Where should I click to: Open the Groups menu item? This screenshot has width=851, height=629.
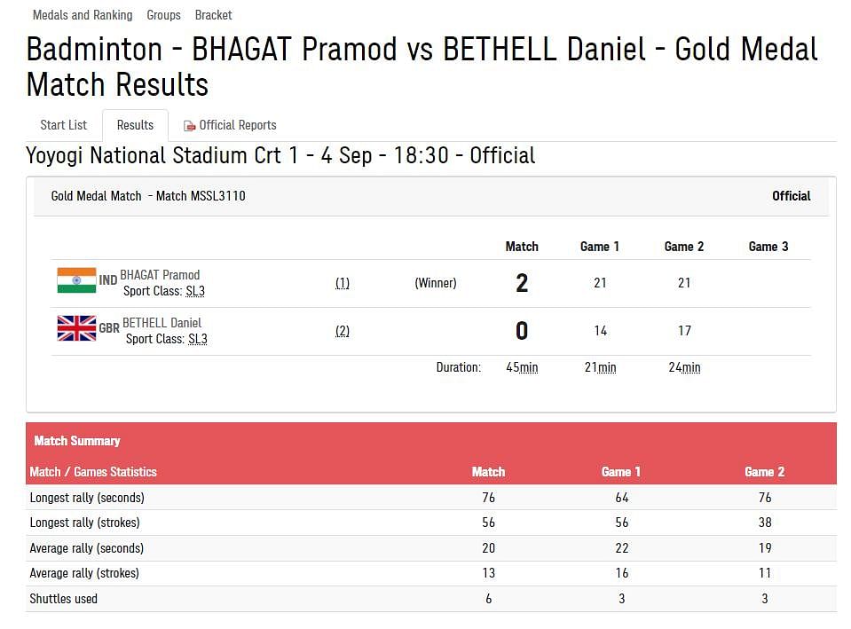point(163,15)
